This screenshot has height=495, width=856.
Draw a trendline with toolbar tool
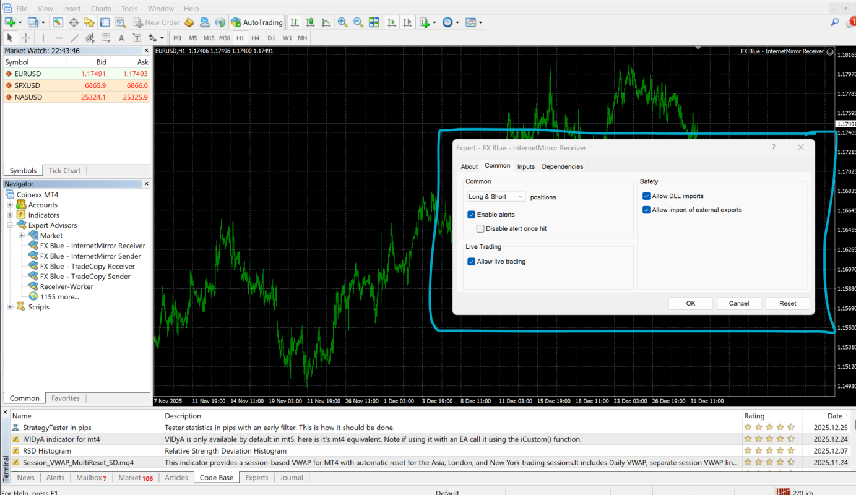[x=75, y=38]
